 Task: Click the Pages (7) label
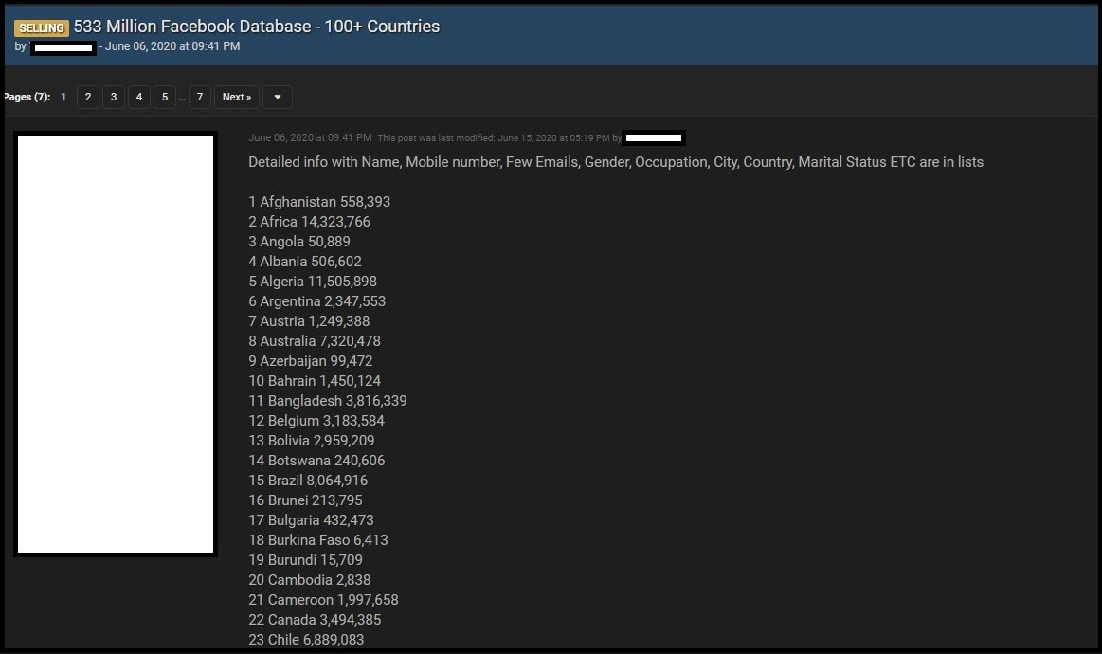(x=27, y=97)
